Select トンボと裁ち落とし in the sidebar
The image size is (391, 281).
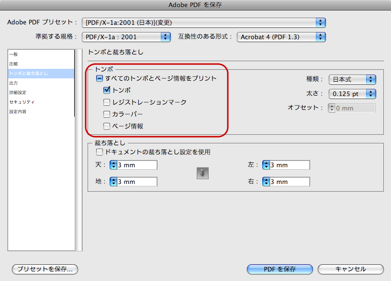pyautogui.click(x=41, y=74)
